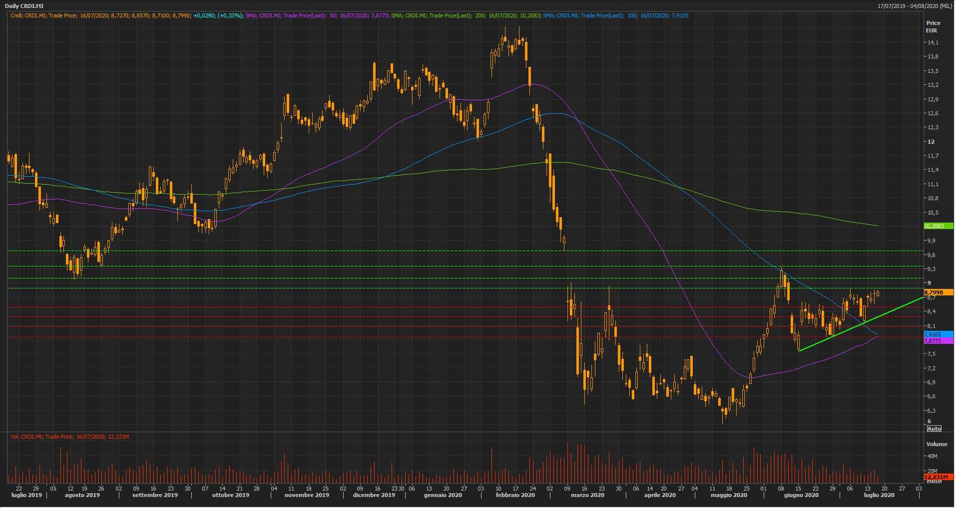The image size is (955, 508).
Task: Click the blue SMA 100 legend entry
Action: click(615, 15)
